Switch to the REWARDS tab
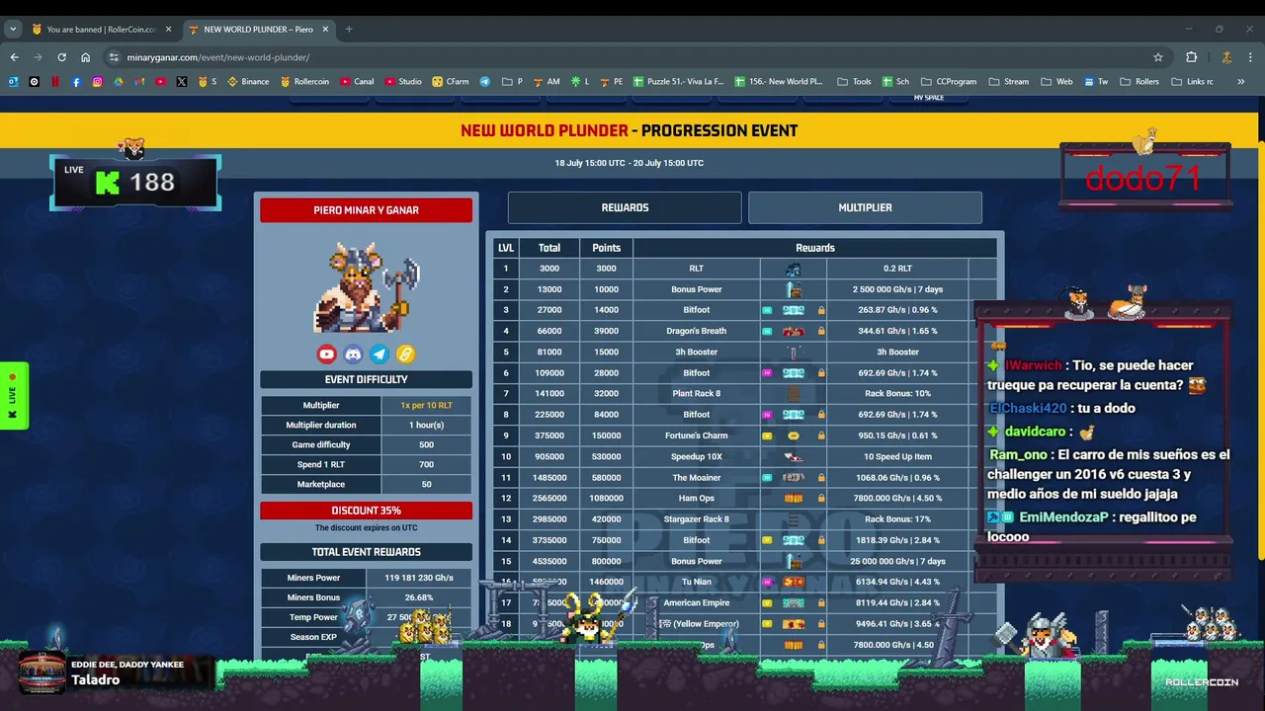1265x711 pixels. pyautogui.click(x=625, y=207)
